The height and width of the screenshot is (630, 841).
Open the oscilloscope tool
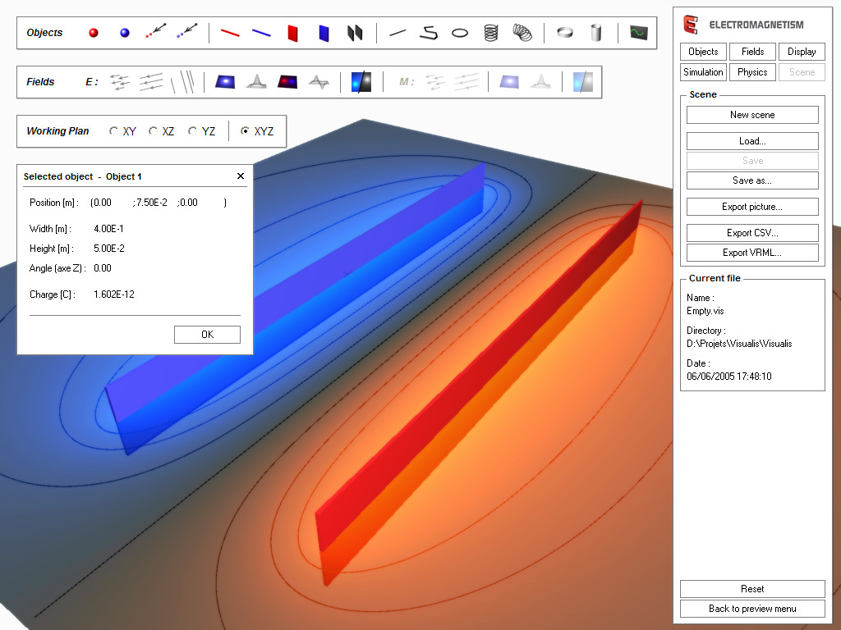(637, 33)
